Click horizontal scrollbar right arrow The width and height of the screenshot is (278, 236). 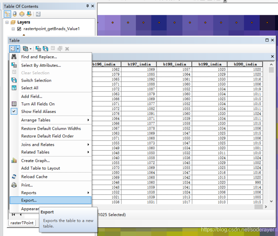pos(266,207)
